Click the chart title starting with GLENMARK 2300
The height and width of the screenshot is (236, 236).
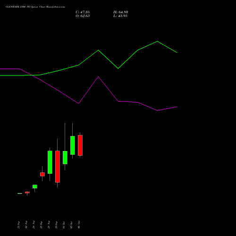35,7
